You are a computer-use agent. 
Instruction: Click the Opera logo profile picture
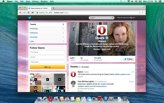pyautogui.click(x=102, y=30)
